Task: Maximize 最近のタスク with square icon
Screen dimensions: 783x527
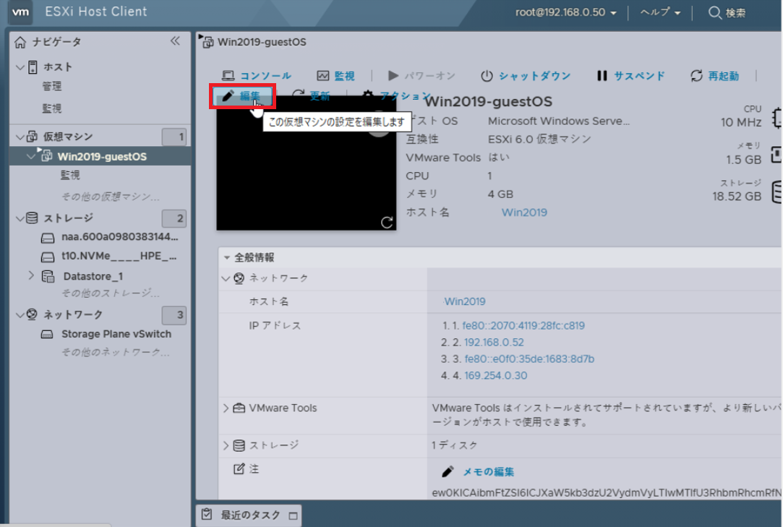Action: 293,515
